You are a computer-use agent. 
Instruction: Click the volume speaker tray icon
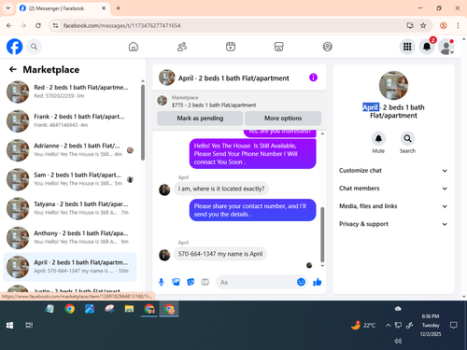coord(398,341)
